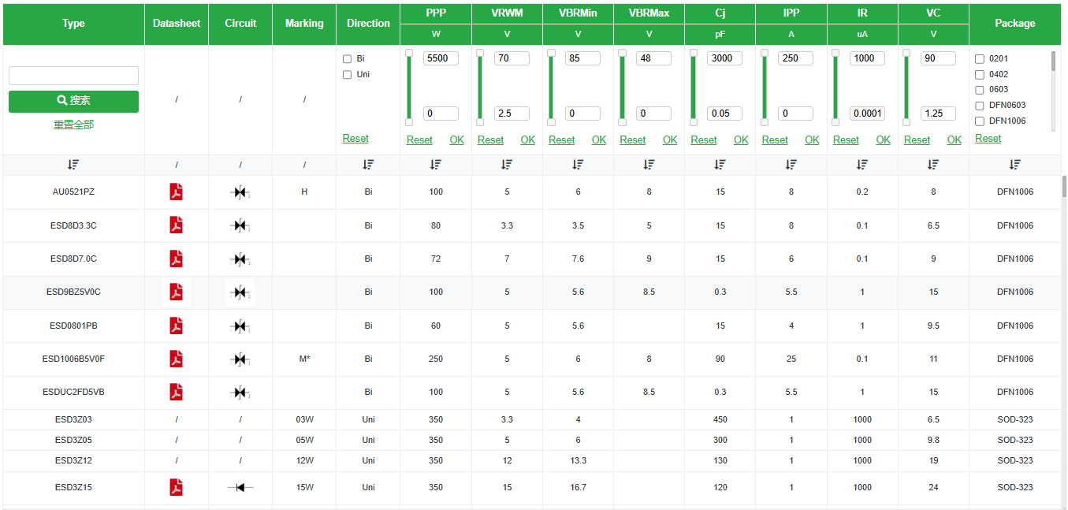Sort by Package column icon
Viewport: 1068px width, 510px height.
pos(1014,165)
